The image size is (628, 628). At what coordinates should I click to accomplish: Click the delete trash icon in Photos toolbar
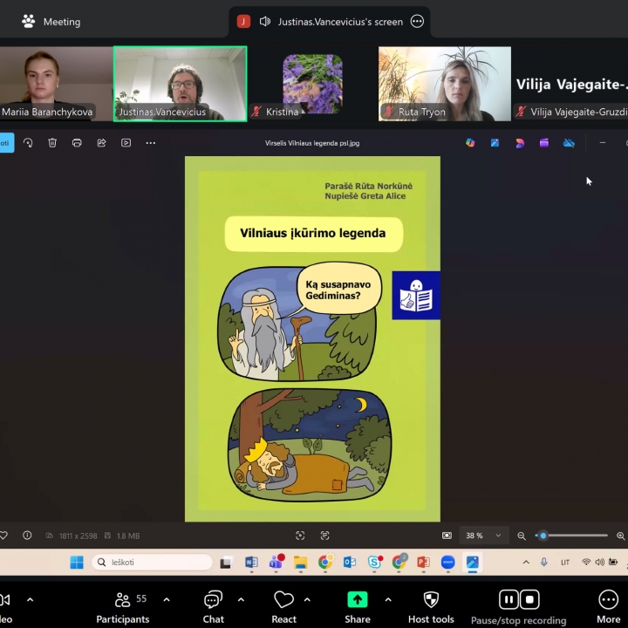[x=52, y=143]
